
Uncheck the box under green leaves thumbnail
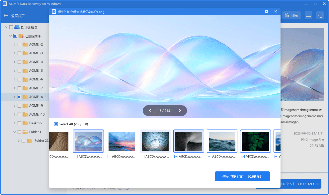pos(243,156)
